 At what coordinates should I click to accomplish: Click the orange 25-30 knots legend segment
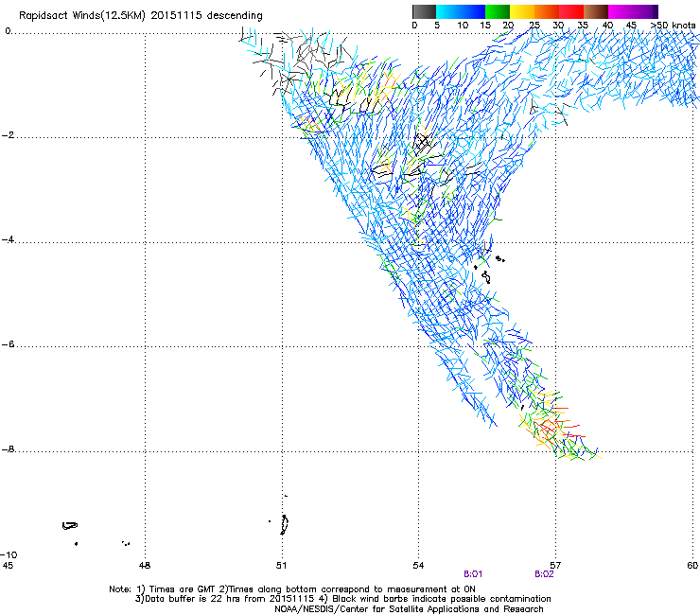click(x=547, y=11)
